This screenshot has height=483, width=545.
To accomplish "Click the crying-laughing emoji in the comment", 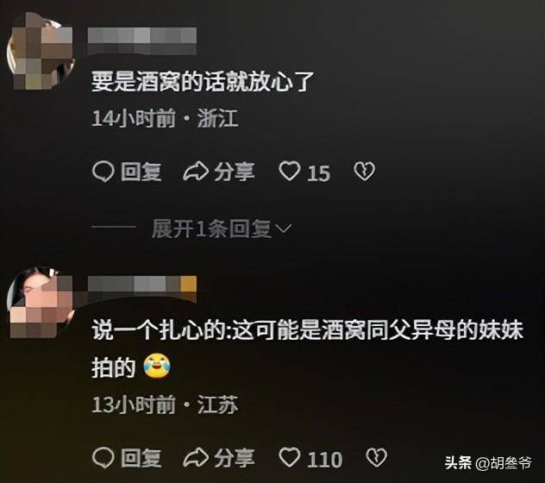I will [x=158, y=366].
